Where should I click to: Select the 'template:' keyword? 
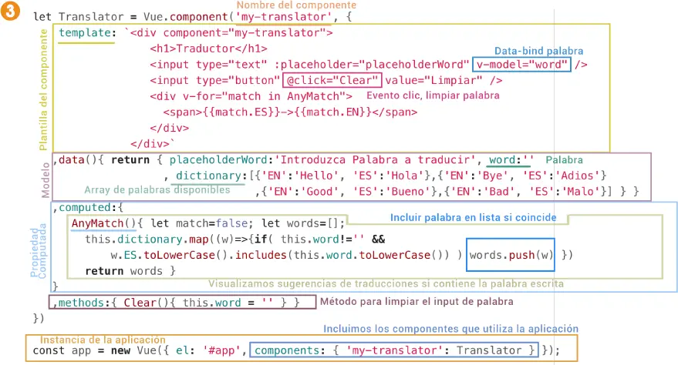[x=87, y=33]
